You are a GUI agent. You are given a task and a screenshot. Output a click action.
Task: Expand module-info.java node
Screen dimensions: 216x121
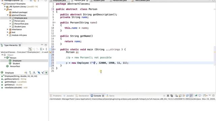click(x=8, y=35)
